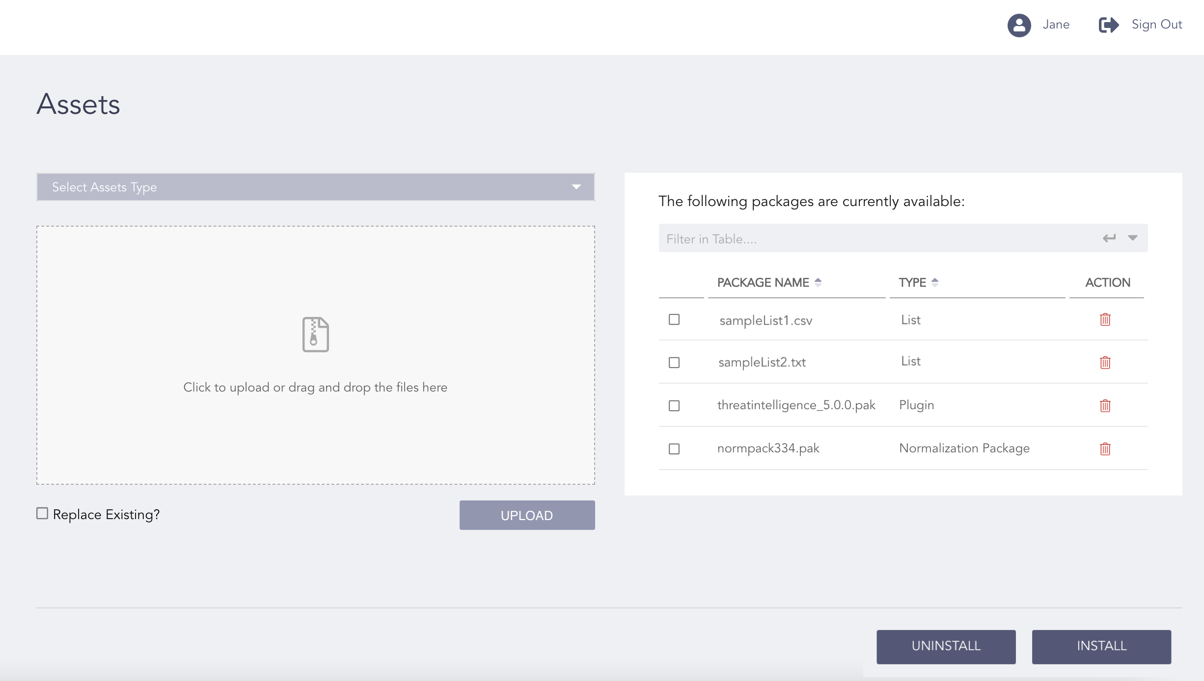
Task: Expand the filter options dropdown arrow
Action: (1133, 238)
